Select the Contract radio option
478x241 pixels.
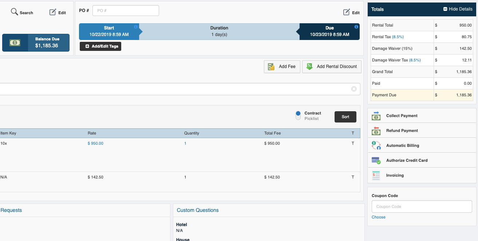tap(298, 113)
